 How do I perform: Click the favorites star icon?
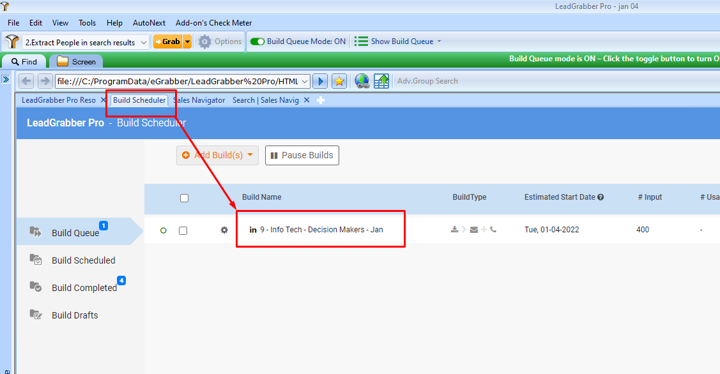pos(339,81)
